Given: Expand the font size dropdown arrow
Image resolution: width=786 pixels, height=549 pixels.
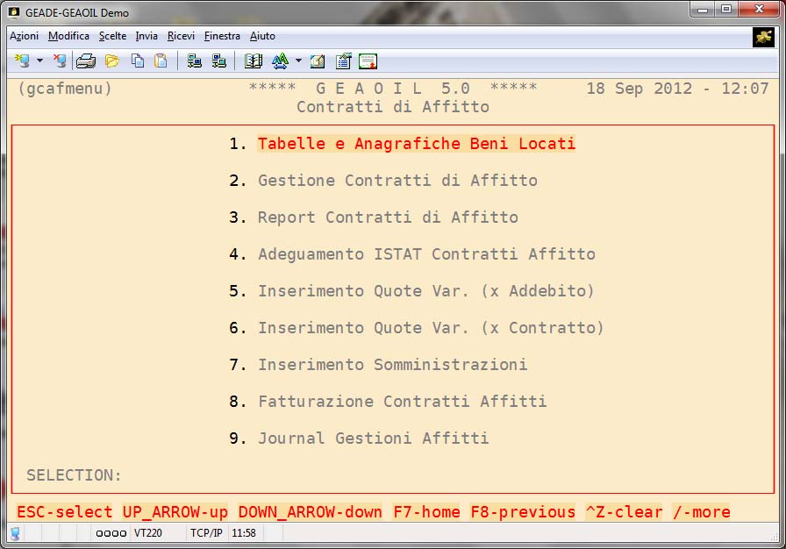Looking at the screenshot, I should [x=298, y=61].
